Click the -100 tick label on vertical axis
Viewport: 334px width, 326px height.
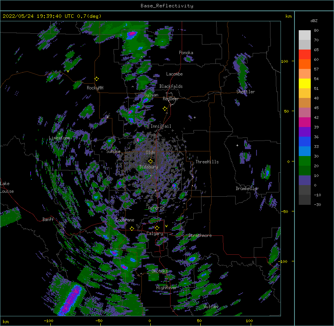[x=283, y=261]
